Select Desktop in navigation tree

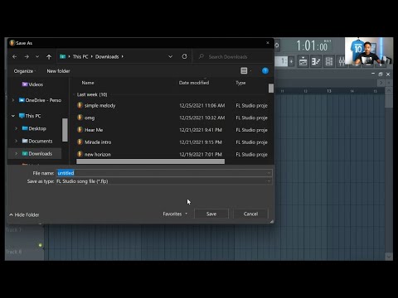tap(34, 128)
